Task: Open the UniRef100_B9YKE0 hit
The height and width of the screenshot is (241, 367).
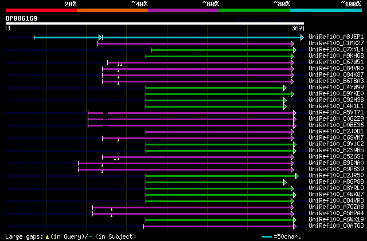Action: [x=336, y=94]
